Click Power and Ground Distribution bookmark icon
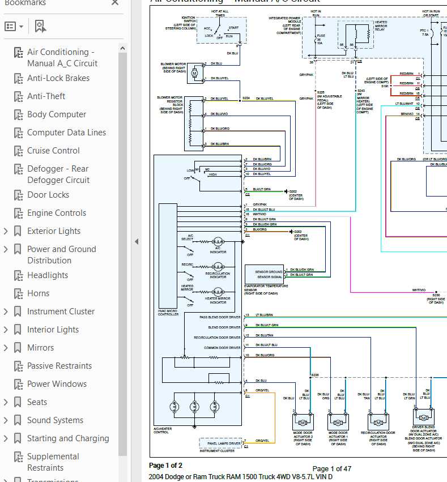 18,249
